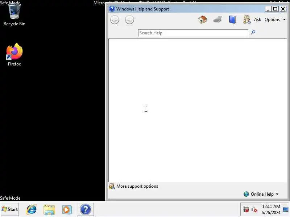The image size is (290, 217).
Task: Click the Print icon in Help toolbar
Action: [x=217, y=20]
